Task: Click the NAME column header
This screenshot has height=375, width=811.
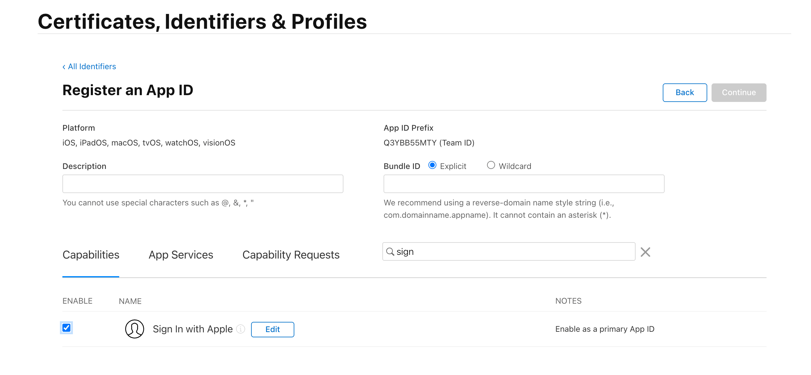Action: [x=130, y=301]
